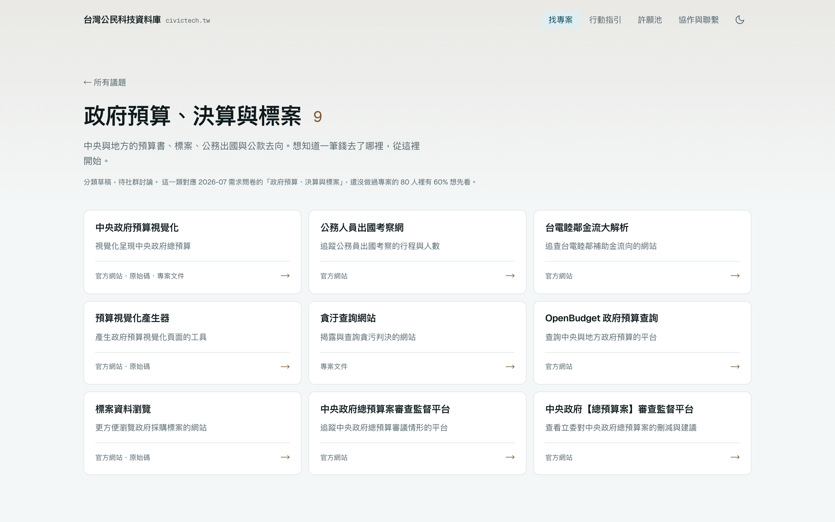Click the civictech.tw domain text
Screen dimensions: 835x522
tap(188, 20)
